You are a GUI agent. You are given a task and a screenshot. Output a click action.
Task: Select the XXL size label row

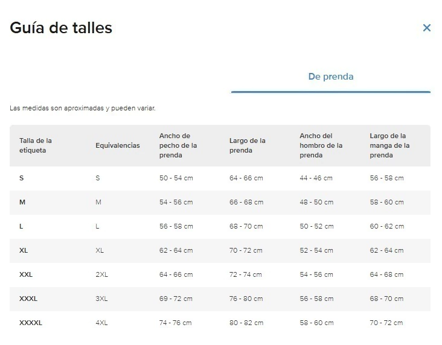tap(26, 274)
